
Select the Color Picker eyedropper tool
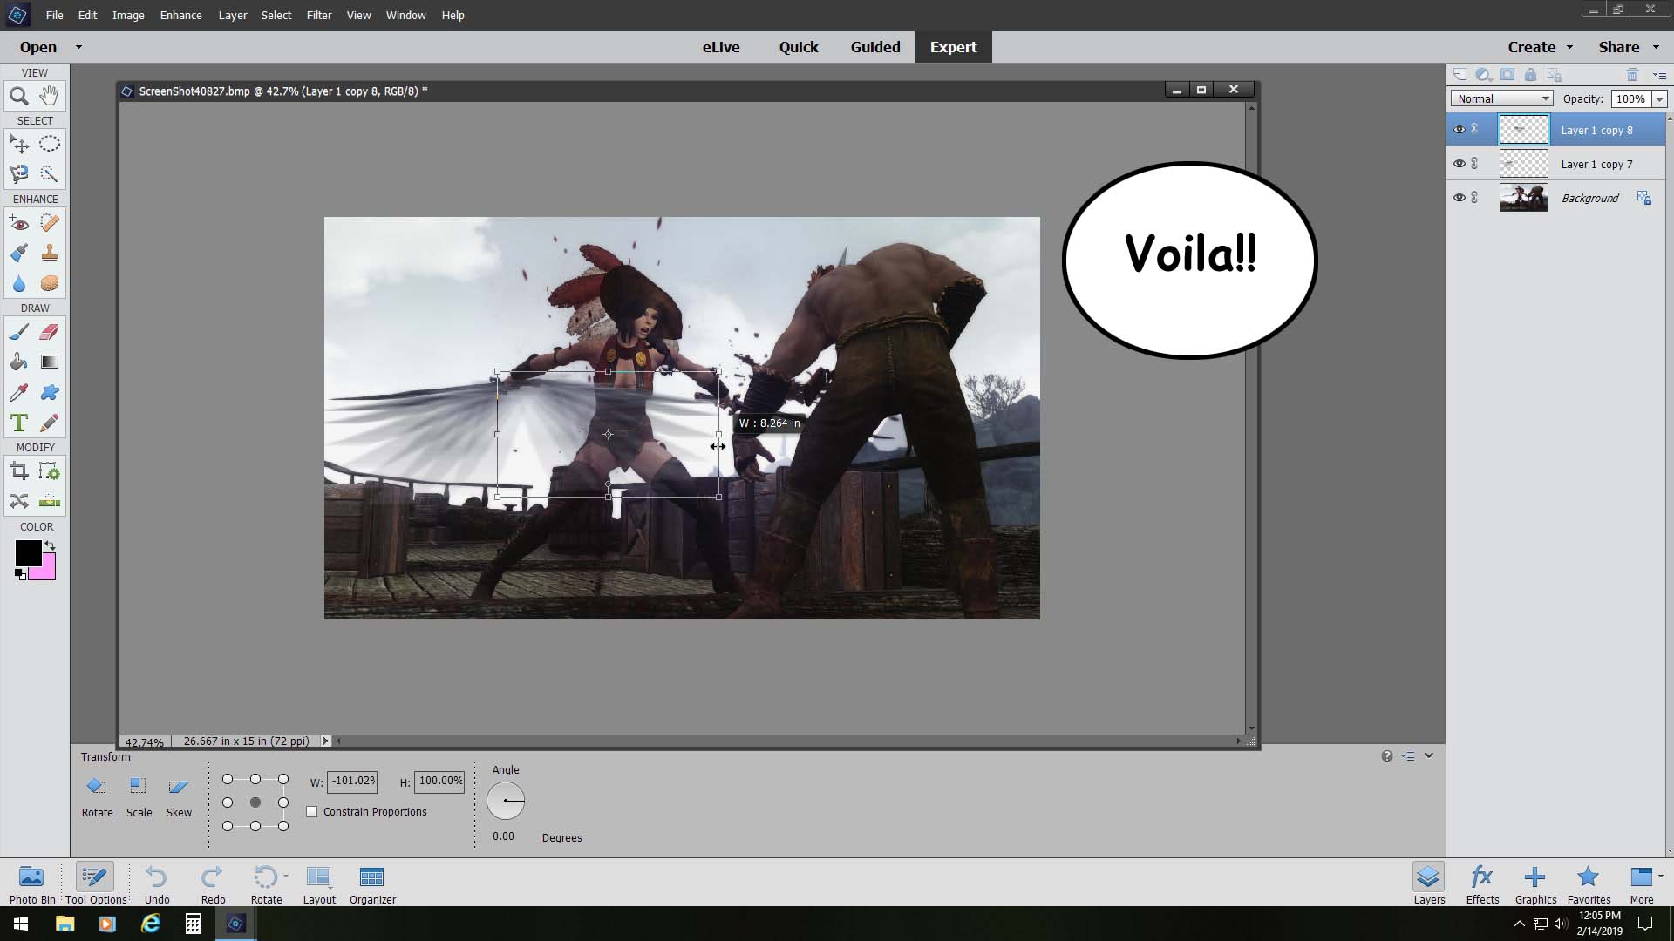click(19, 393)
